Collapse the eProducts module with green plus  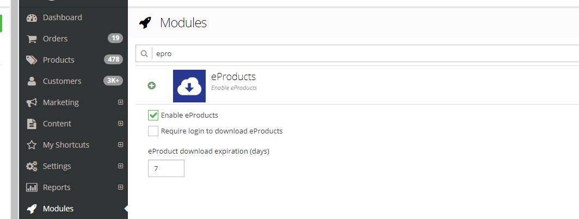152,86
